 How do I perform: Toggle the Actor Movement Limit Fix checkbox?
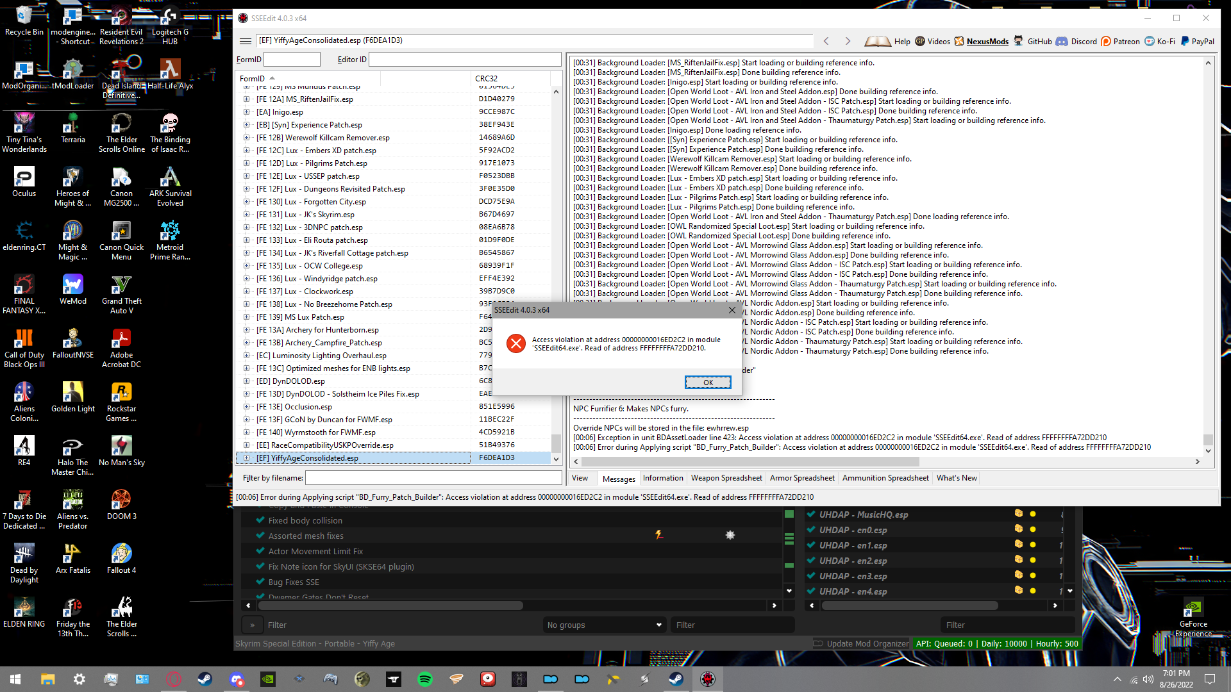point(260,551)
